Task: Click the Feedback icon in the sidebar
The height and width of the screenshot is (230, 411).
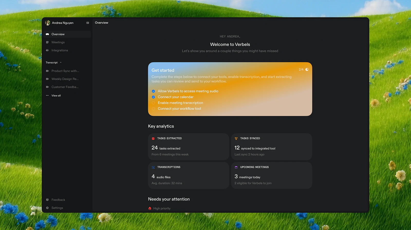Action: coord(47,200)
